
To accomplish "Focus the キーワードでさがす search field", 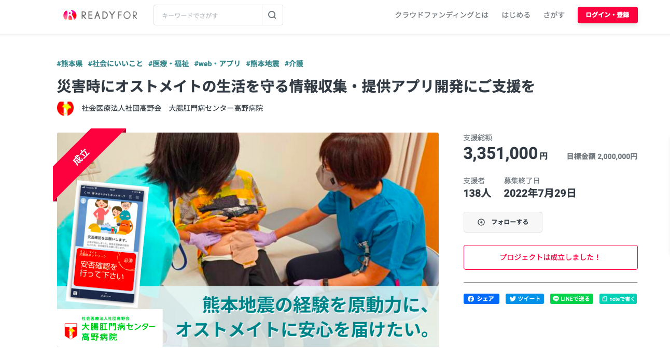I will [208, 15].
